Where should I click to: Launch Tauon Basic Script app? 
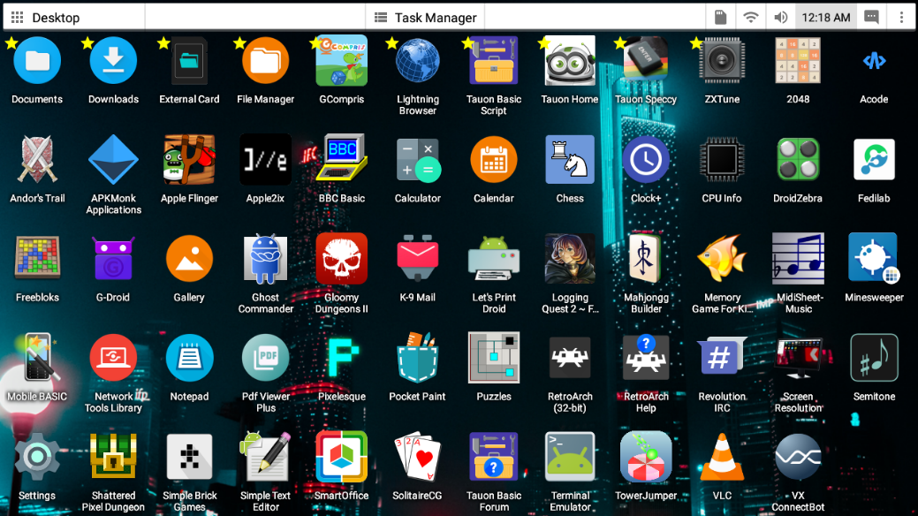[494, 61]
